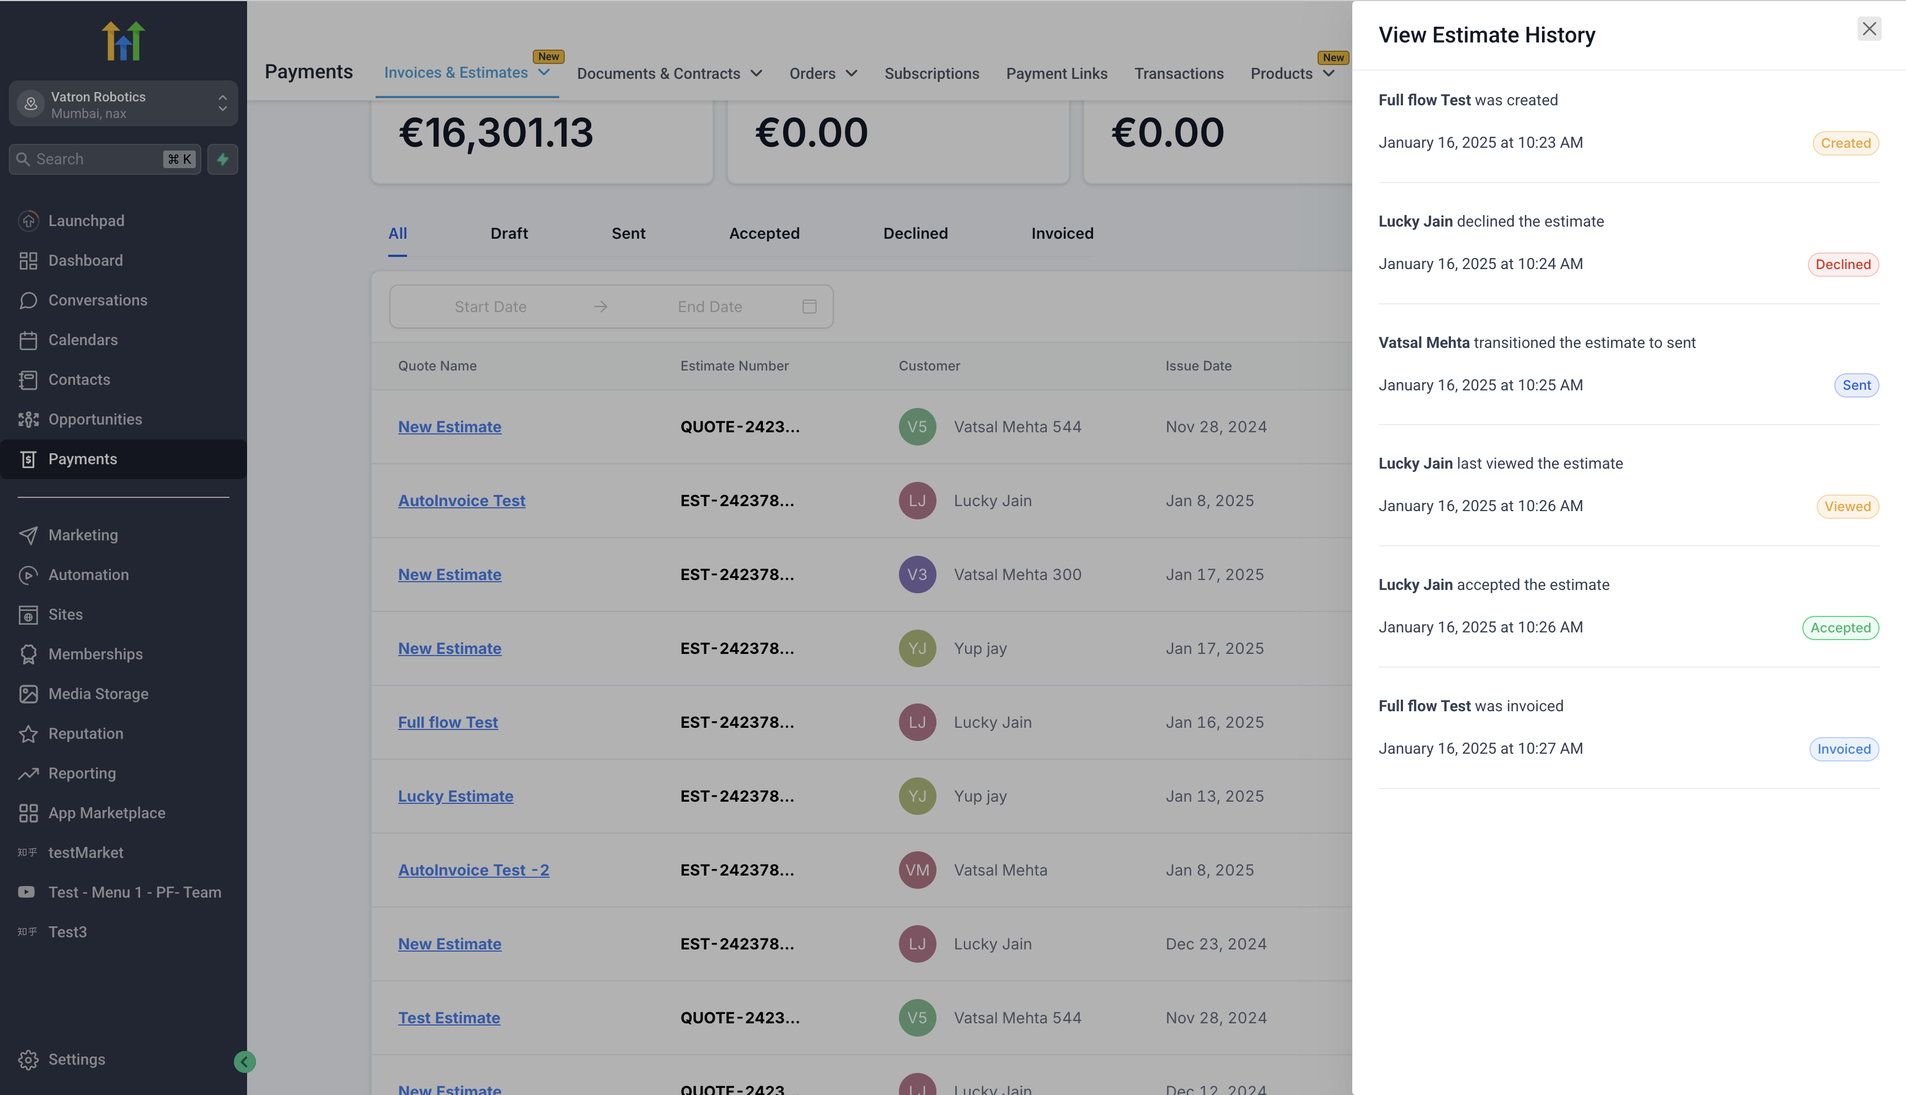Expand the Vatron Robotics account switcher

click(222, 103)
